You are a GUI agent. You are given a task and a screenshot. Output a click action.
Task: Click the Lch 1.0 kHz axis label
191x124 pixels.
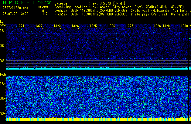[2, 31]
